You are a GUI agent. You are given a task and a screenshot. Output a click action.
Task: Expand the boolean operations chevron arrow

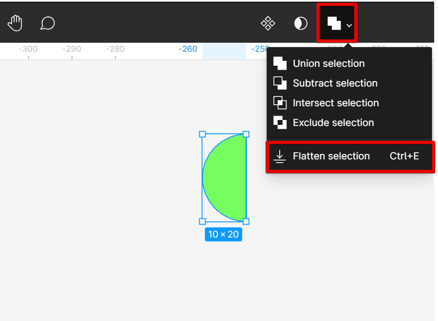click(x=349, y=25)
